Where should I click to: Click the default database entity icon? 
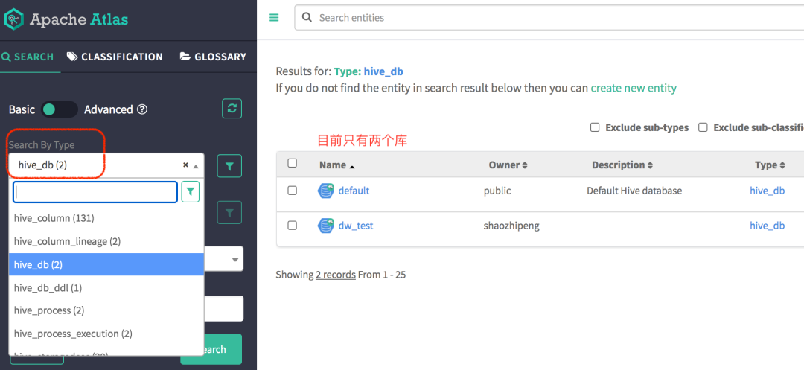point(325,191)
